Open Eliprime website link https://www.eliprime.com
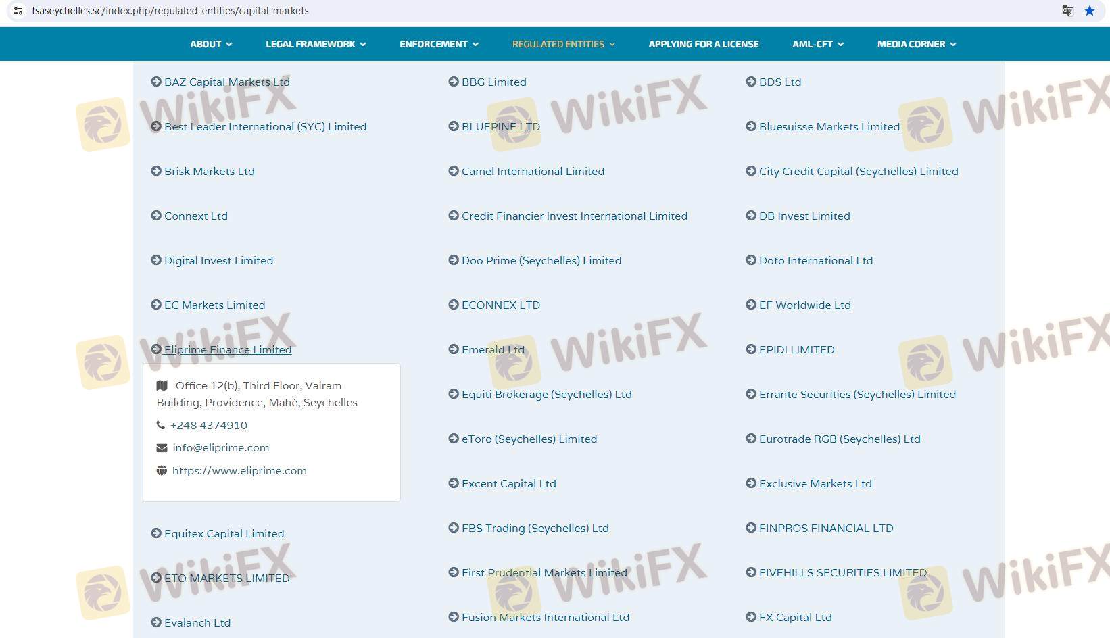1110x638 pixels. (x=239, y=470)
